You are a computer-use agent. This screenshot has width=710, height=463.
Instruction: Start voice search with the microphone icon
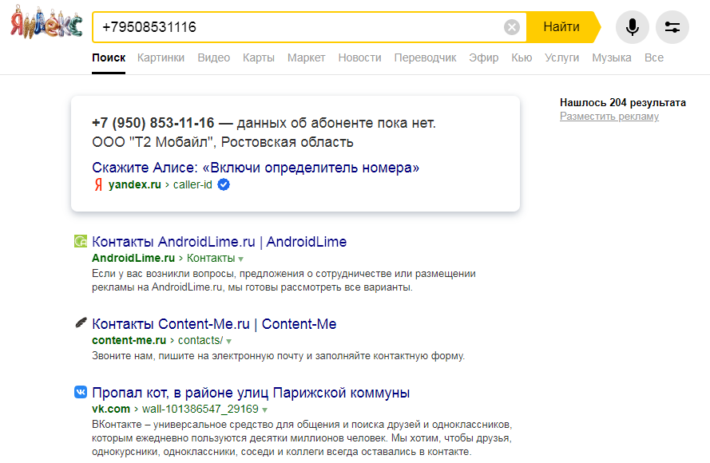pyautogui.click(x=632, y=27)
